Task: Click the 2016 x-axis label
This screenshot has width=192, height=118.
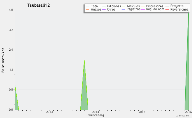Action: coord(188,112)
